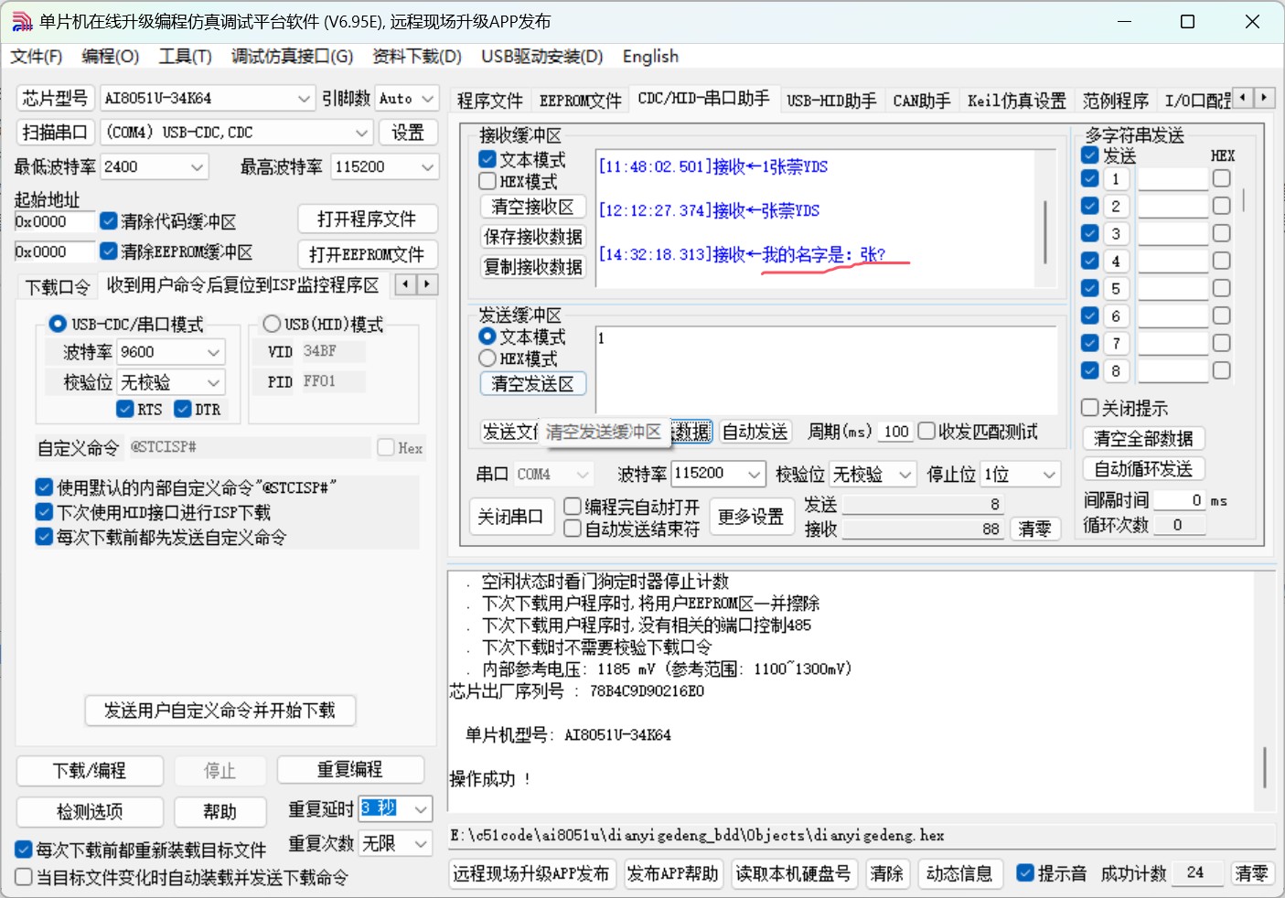
Task: Select USB-CDC/串口模式 radio button
Action: [x=58, y=324]
